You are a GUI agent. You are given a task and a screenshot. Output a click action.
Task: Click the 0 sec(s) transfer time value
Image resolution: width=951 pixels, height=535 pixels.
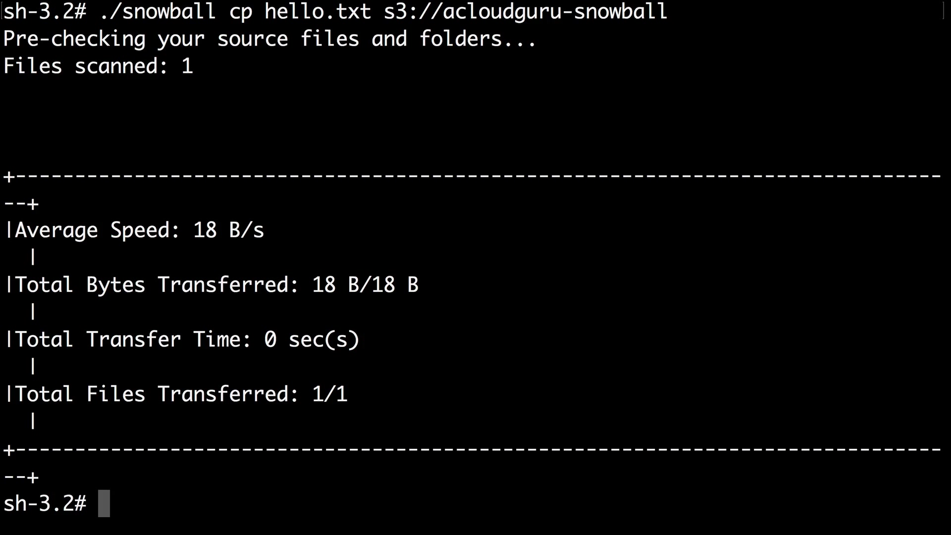pyautogui.click(x=312, y=340)
